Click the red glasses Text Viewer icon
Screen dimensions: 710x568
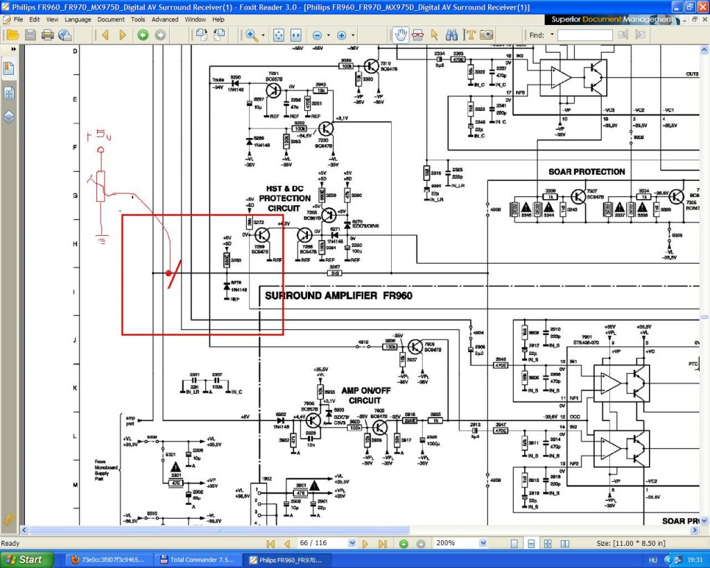pos(417,35)
